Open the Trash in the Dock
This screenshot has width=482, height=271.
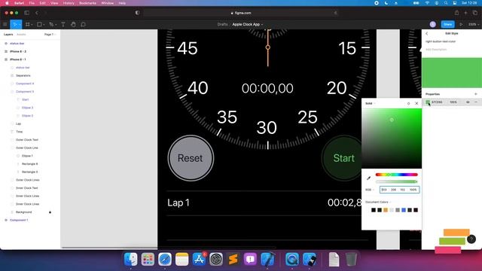point(351,259)
